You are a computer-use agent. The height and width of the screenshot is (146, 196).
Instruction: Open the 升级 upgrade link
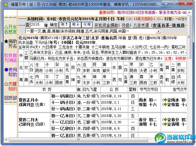point(126,25)
